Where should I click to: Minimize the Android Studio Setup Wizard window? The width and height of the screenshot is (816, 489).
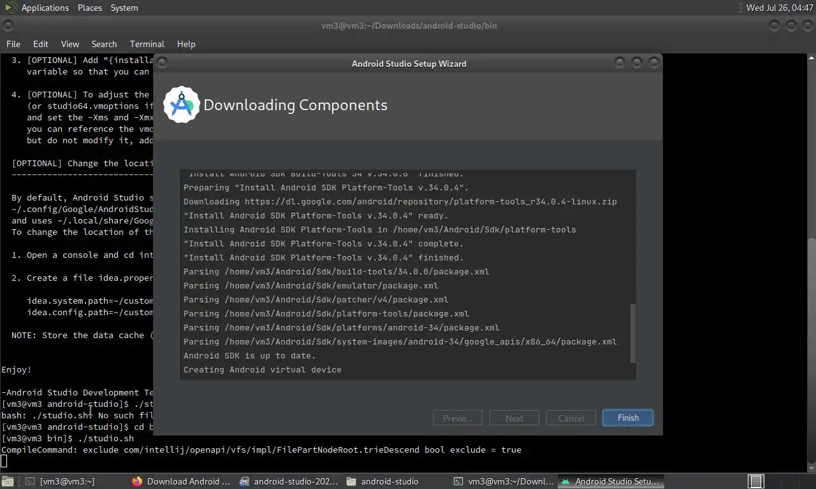[620, 62]
